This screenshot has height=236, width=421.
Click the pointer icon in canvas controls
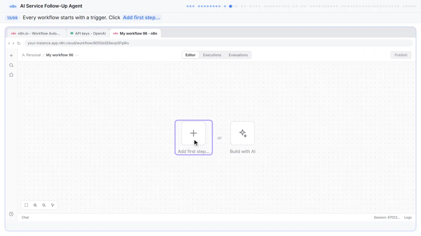coord(53,205)
